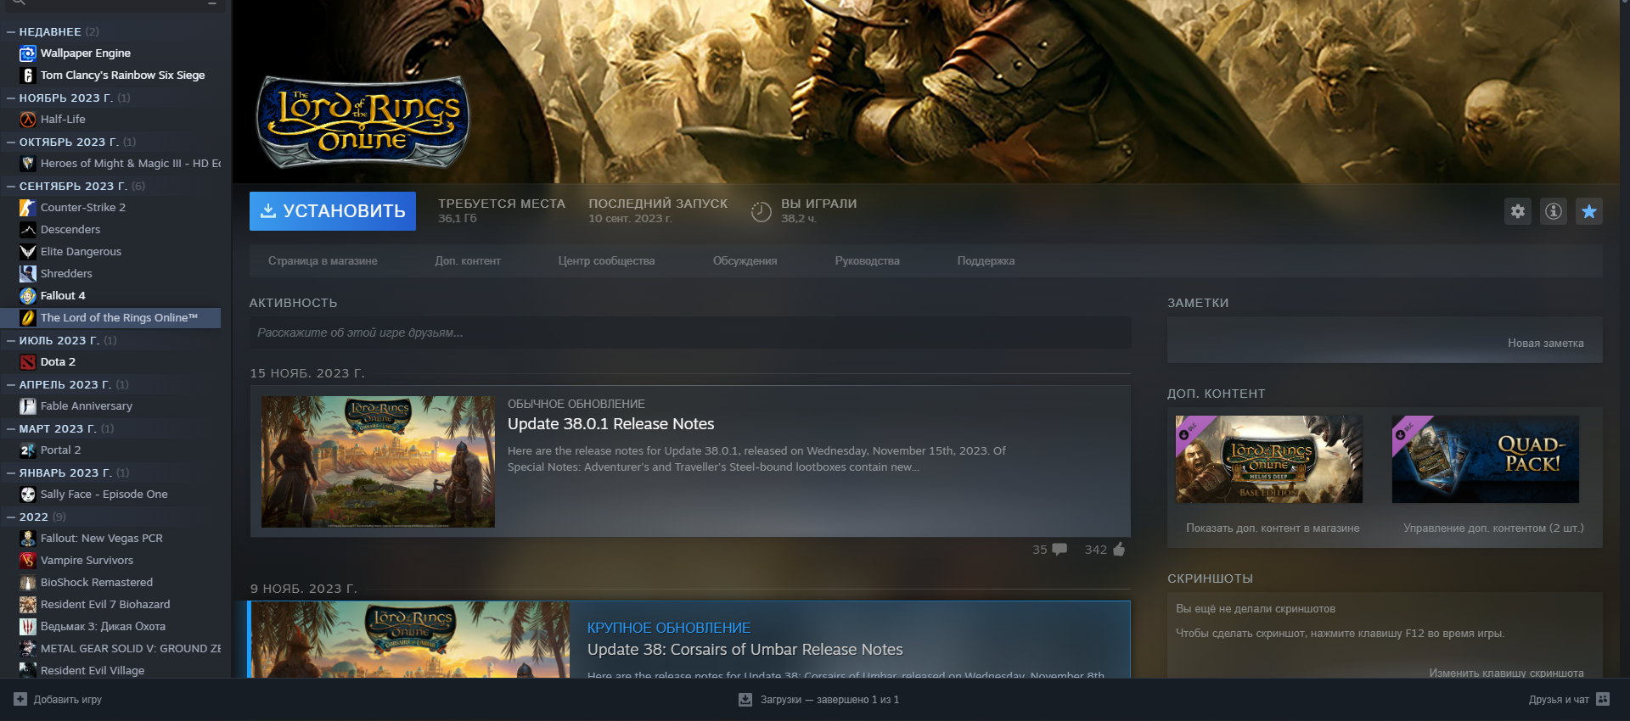Screen dimensions: 1630x721
Task: Open Update 38.0.1 Release Notes title
Action: click(x=611, y=424)
